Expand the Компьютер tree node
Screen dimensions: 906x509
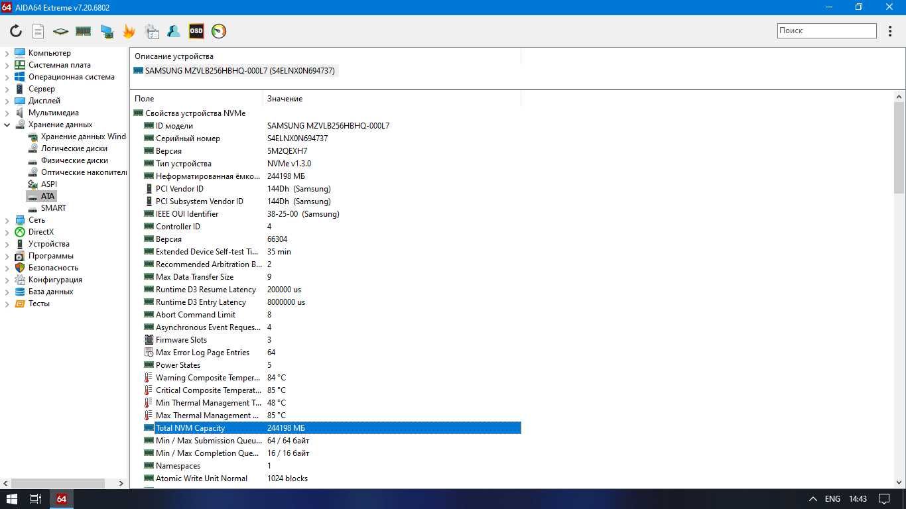click(x=7, y=53)
